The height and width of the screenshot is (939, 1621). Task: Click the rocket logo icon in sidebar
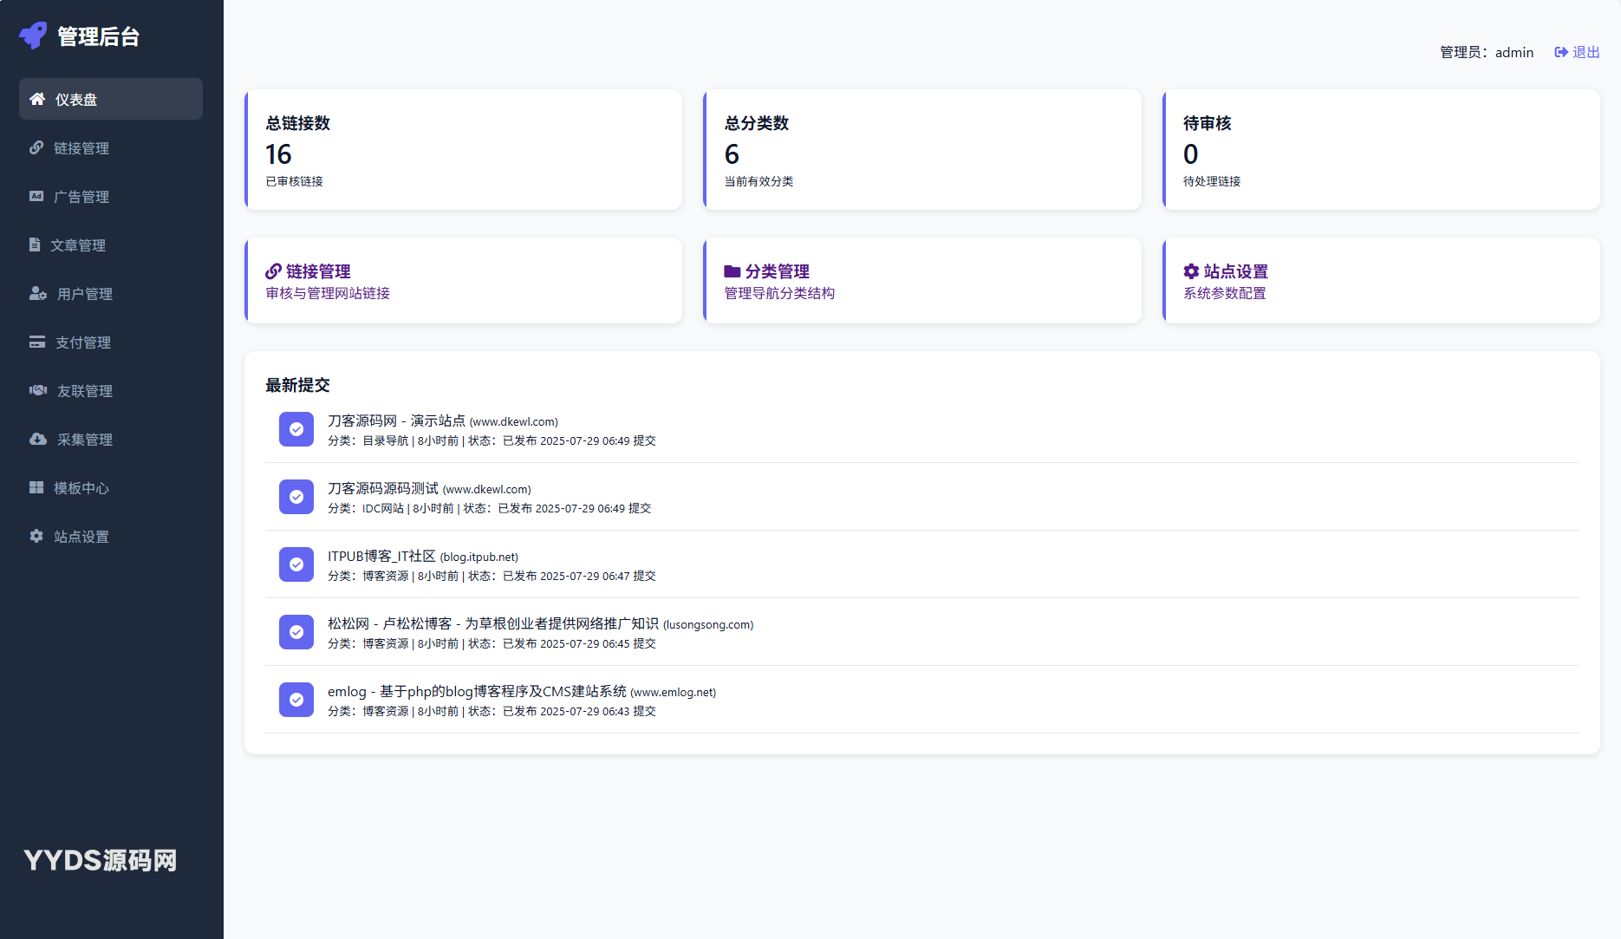pyautogui.click(x=33, y=36)
